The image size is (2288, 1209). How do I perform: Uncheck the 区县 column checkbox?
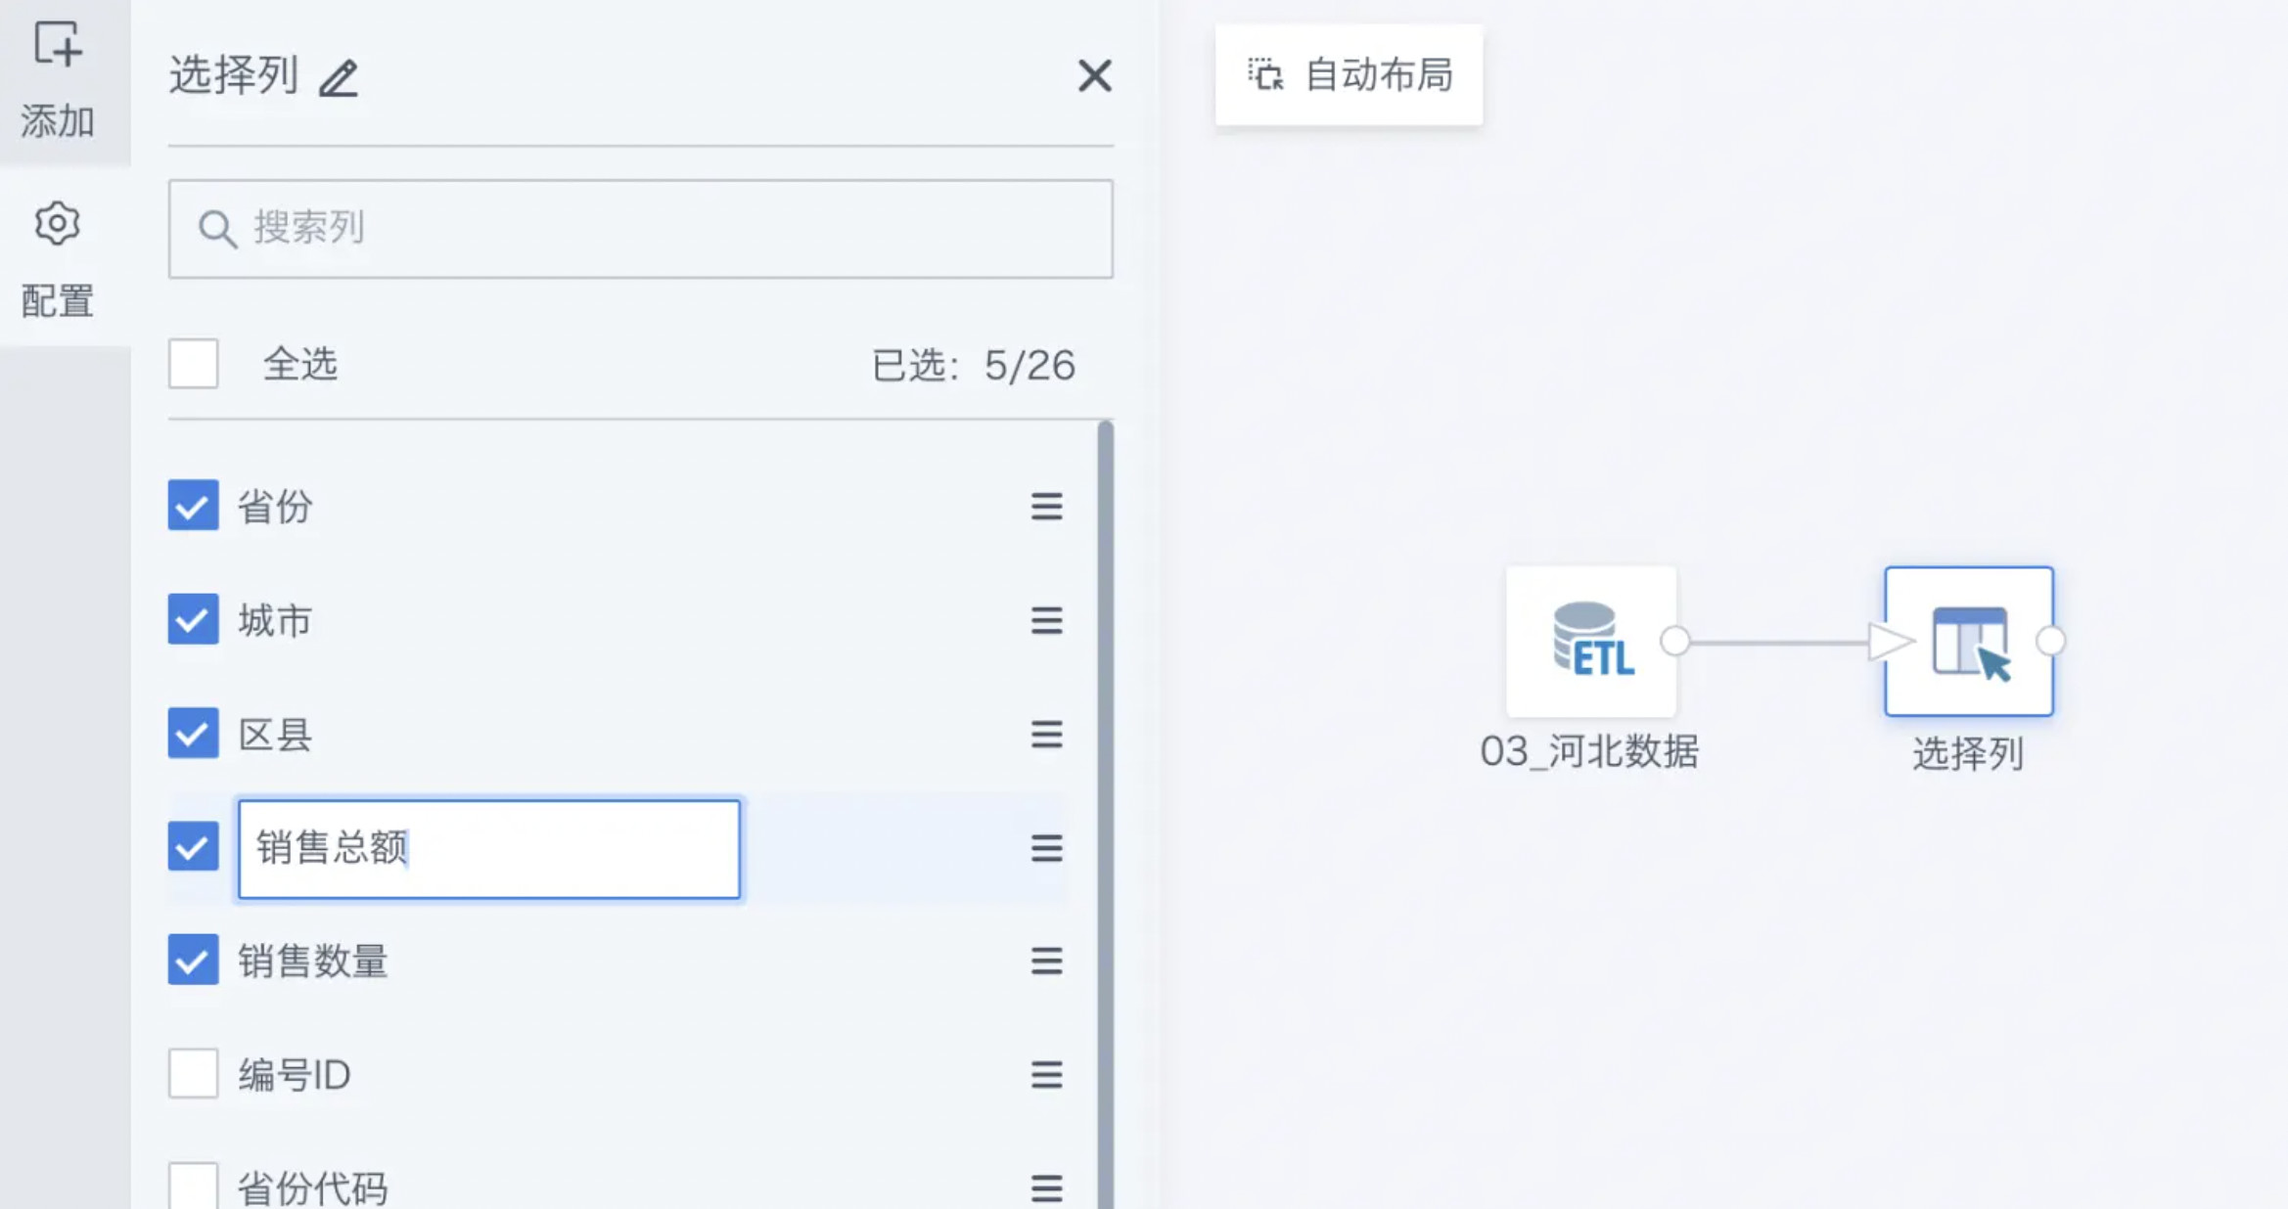[x=193, y=733]
